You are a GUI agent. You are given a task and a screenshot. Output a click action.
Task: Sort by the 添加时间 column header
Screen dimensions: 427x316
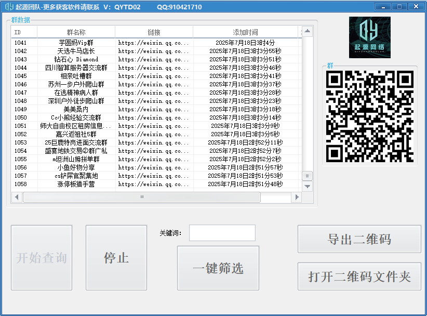245,32
